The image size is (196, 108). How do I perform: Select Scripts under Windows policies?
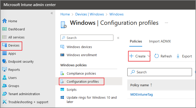pos(71,90)
